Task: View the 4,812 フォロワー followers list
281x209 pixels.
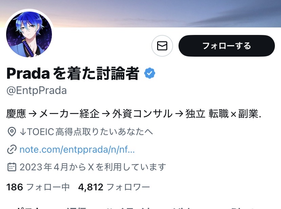Action: coord(114,187)
